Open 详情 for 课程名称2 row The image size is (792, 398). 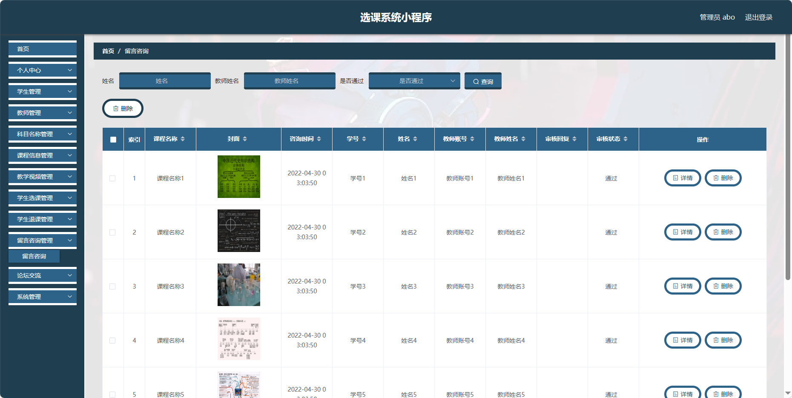[x=683, y=232]
